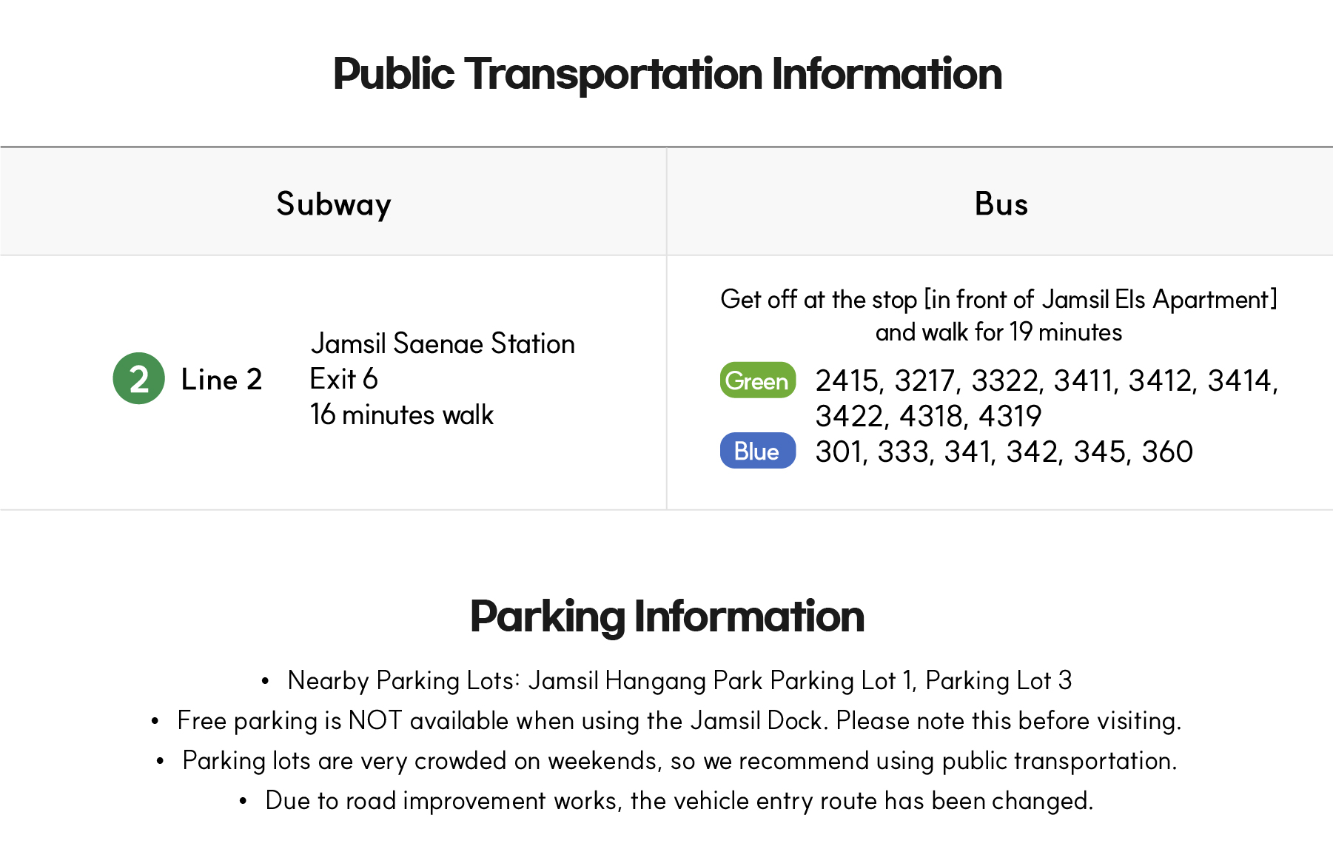Image resolution: width=1333 pixels, height=849 pixels.
Task: Click the Jamsil Saenae Station text
Action: tap(442, 343)
